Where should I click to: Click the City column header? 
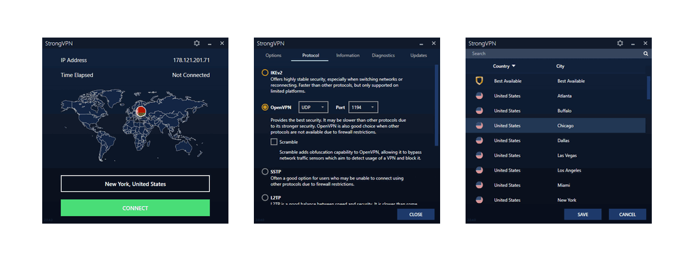click(560, 66)
